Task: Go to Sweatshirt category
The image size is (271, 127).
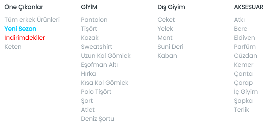Action: coord(96,47)
